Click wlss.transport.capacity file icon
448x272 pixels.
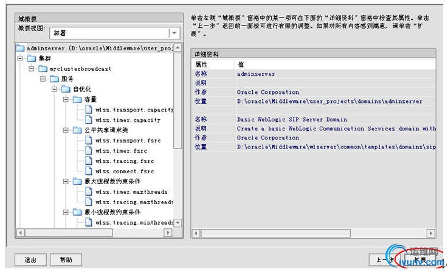pos(89,110)
